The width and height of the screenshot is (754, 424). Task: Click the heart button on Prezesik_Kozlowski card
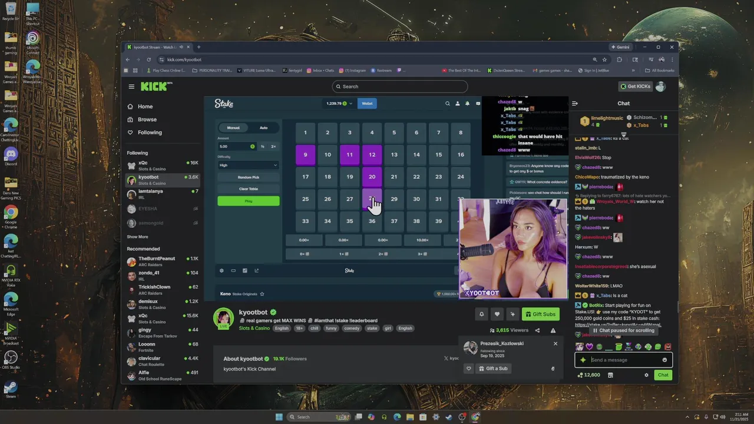(469, 369)
